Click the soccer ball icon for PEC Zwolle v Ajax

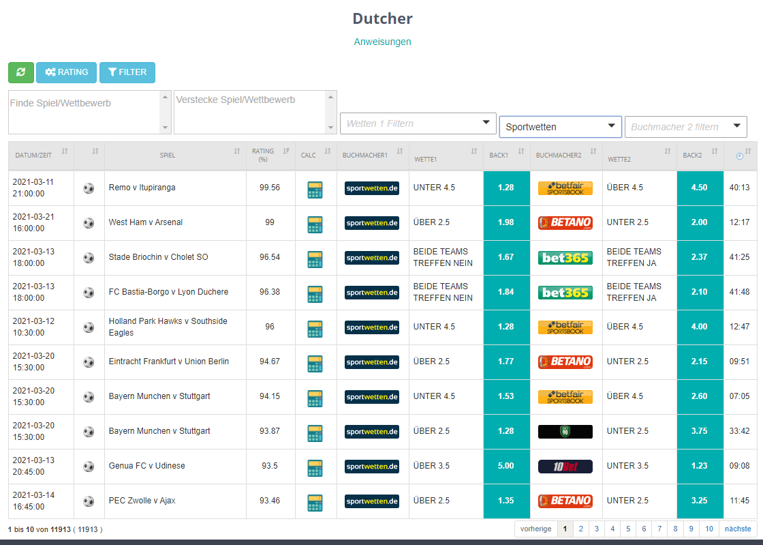pos(89,501)
